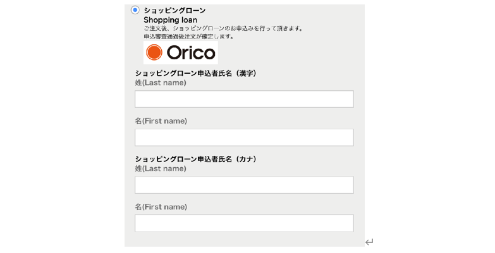The image size is (495, 253).
Task: Click the 申込審査通過後注文が確定します note
Action: pyautogui.click(x=189, y=37)
